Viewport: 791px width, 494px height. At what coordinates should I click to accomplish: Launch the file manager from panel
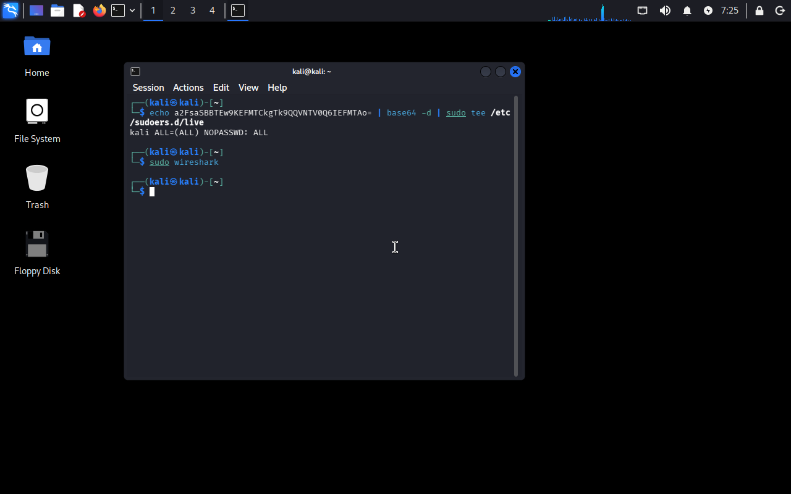[x=57, y=10]
